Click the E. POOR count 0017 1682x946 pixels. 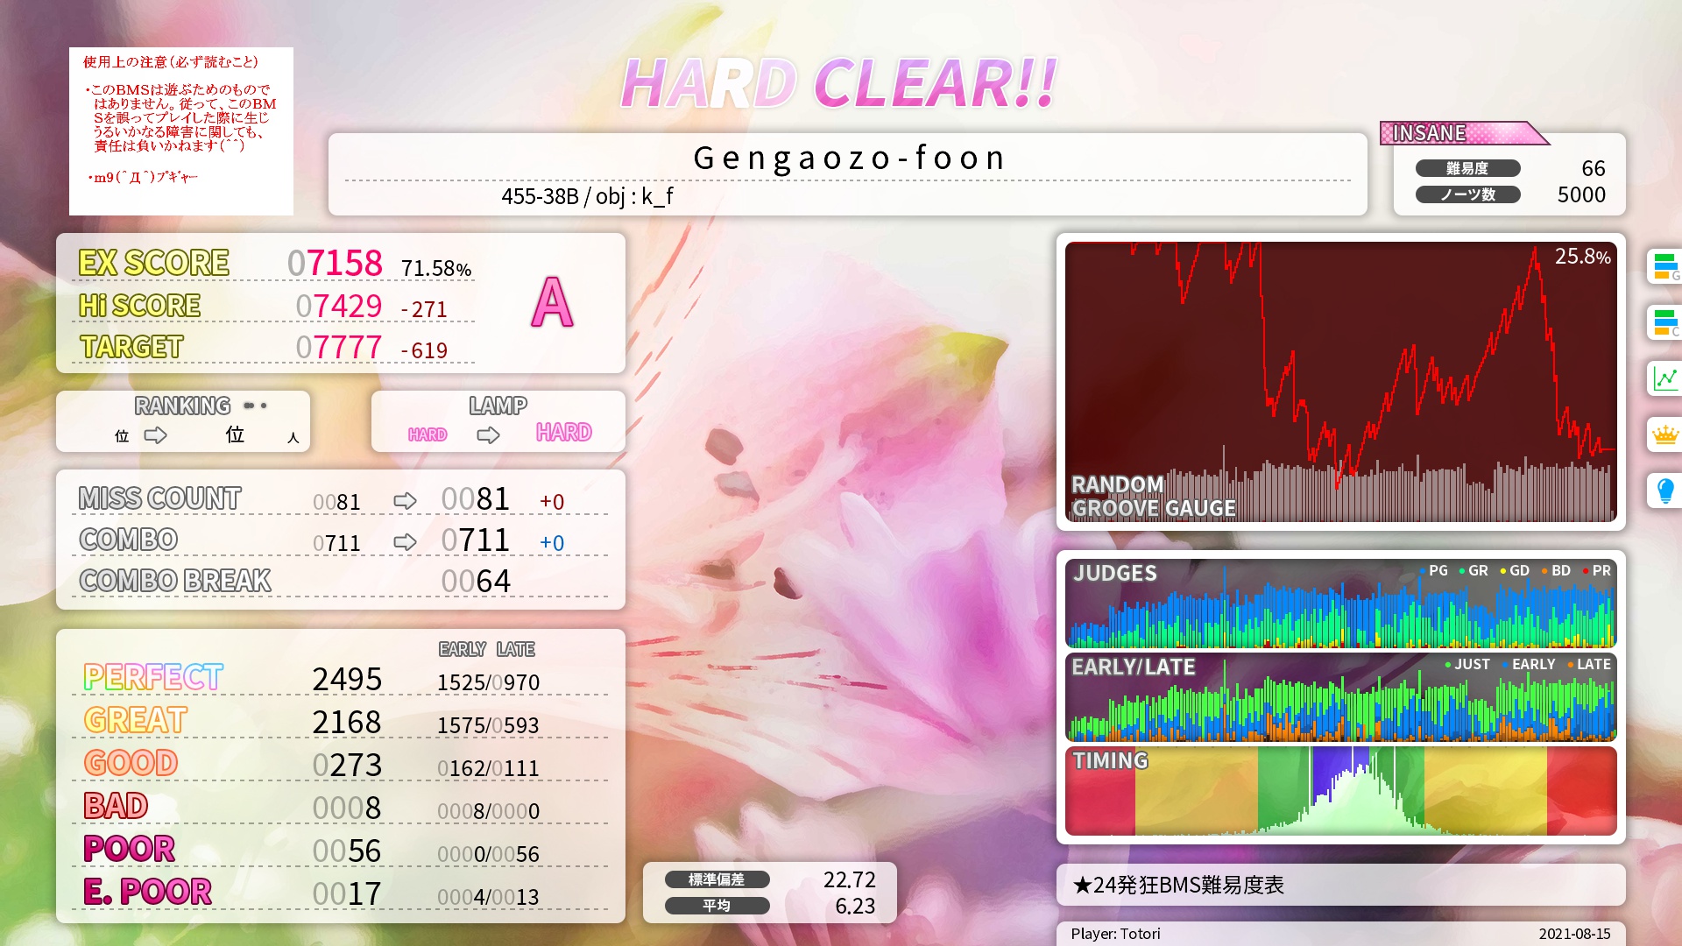pyautogui.click(x=347, y=893)
